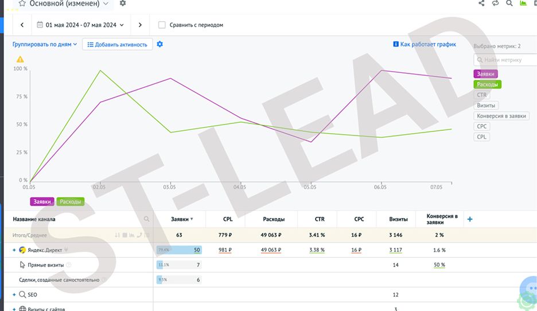Click Добавить активность button

(x=117, y=45)
